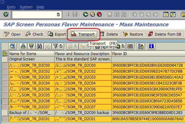Viewport: 185px width, 124px height.
Task: Open the Total options dropdown arrow
Action: tap(76, 46)
